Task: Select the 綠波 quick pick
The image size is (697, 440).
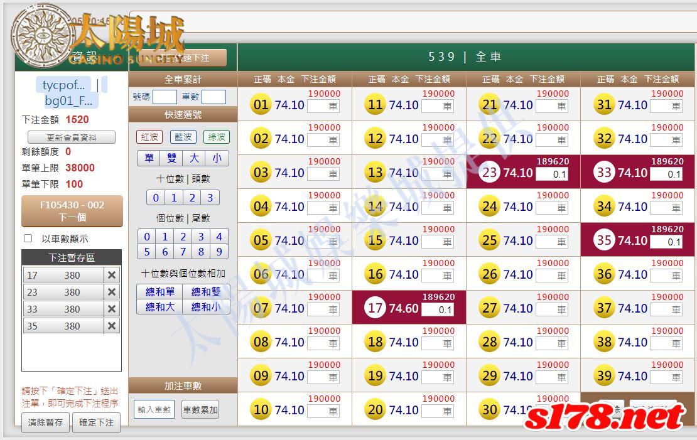Action: (217, 137)
